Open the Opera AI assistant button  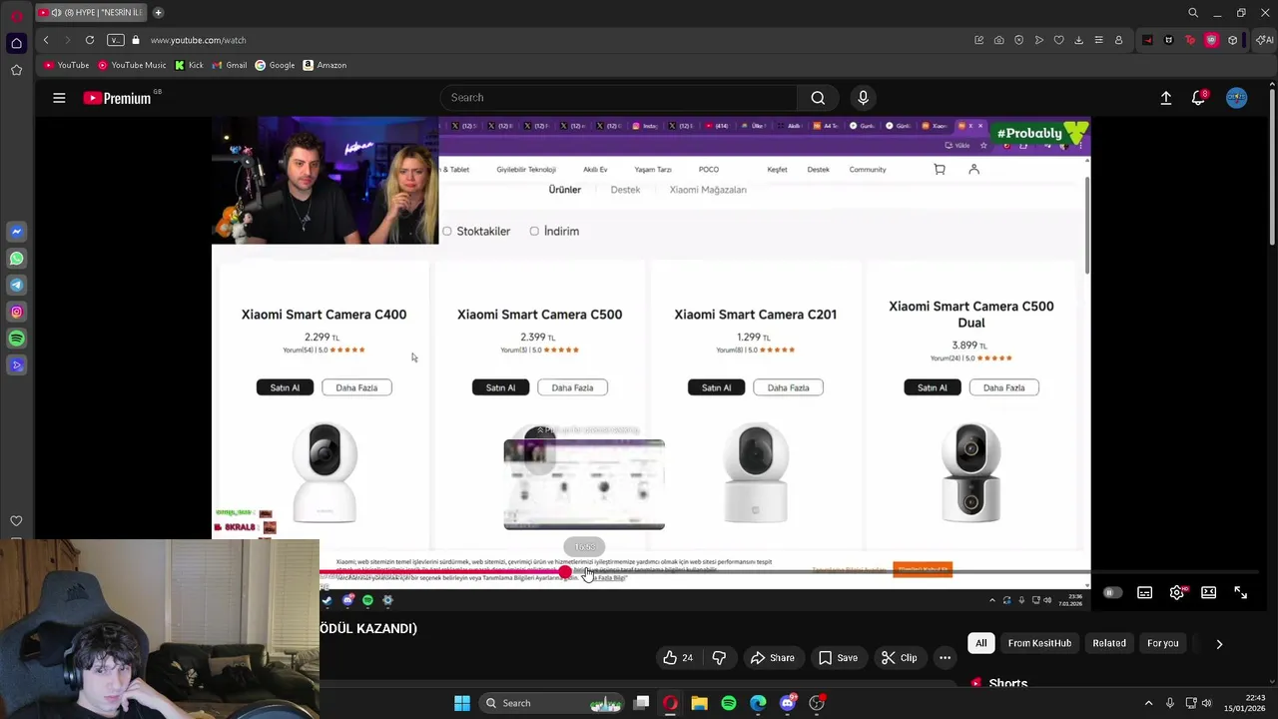click(1264, 40)
